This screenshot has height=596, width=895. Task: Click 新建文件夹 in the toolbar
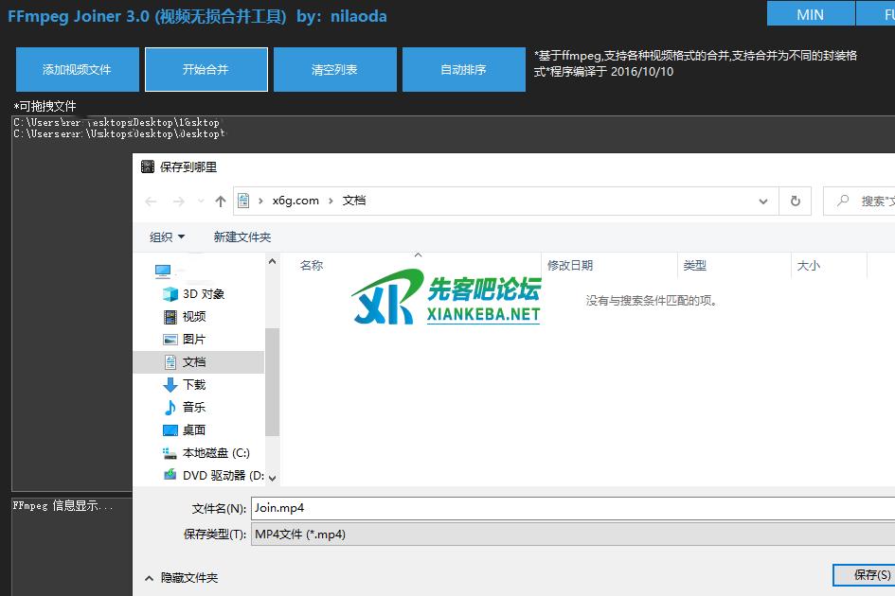click(x=242, y=237)
